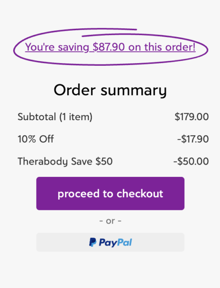This screenshot has width=220, height=288.
Task: Click the -$17.90 discount amount
Action: pyautogui.click(x=193, y=139)
